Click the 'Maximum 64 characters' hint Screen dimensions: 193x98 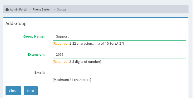[72, 80]
